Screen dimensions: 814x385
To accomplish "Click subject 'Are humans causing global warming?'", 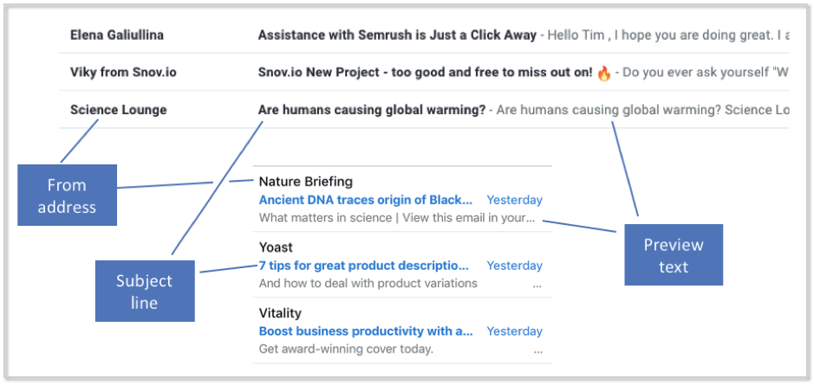I will [x=372, y=109].
